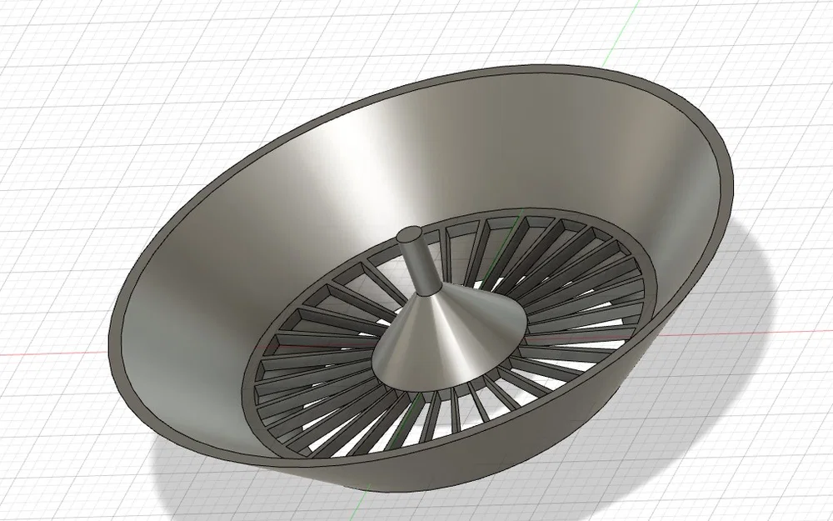
Task: Select the top circular face of the shaft
Action: [410, 234]
